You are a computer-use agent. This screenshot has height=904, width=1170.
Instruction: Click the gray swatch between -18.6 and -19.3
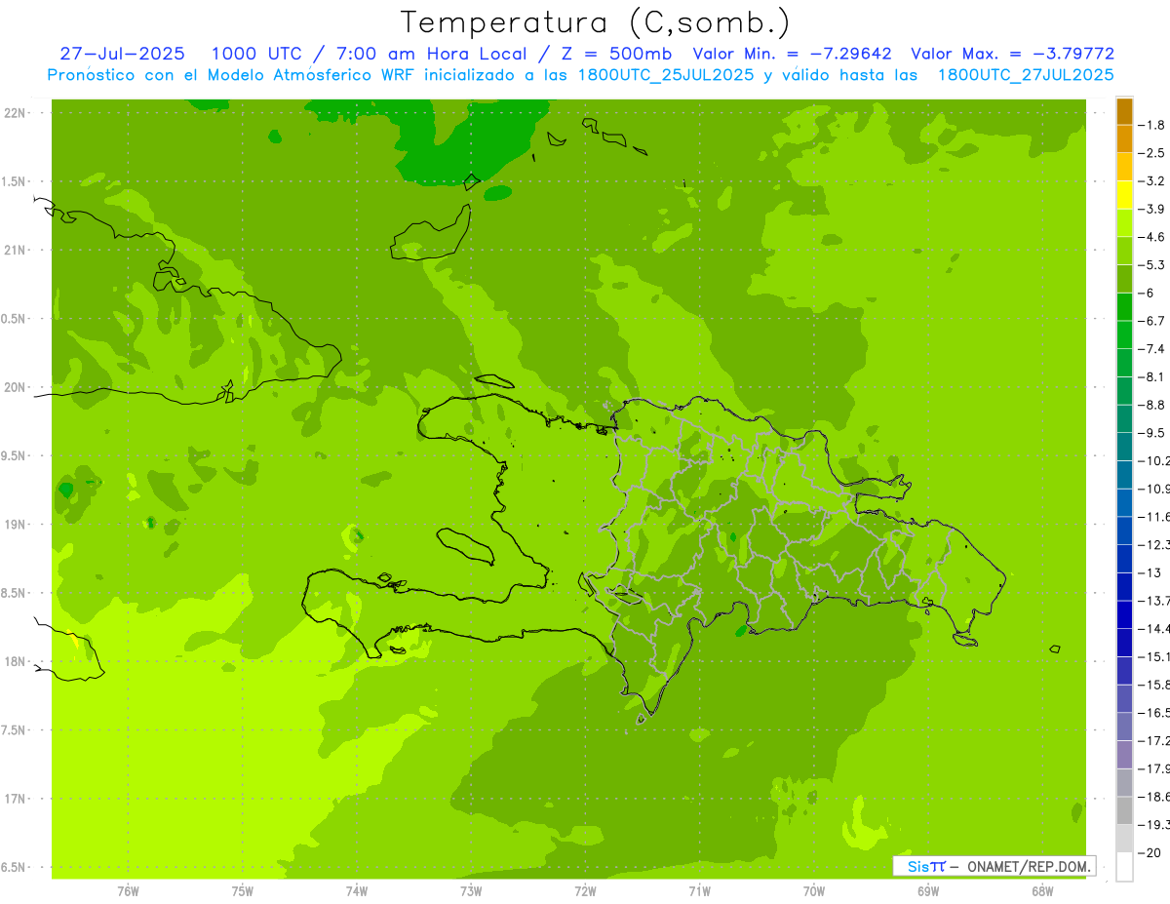[1124, 811]
